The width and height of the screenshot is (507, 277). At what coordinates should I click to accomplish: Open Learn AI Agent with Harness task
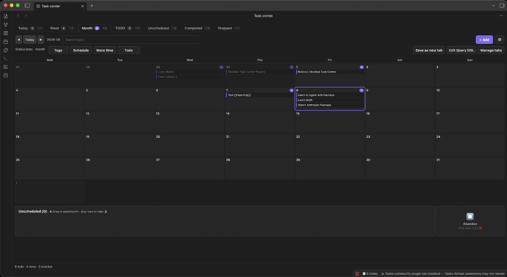tap(330, 95)
